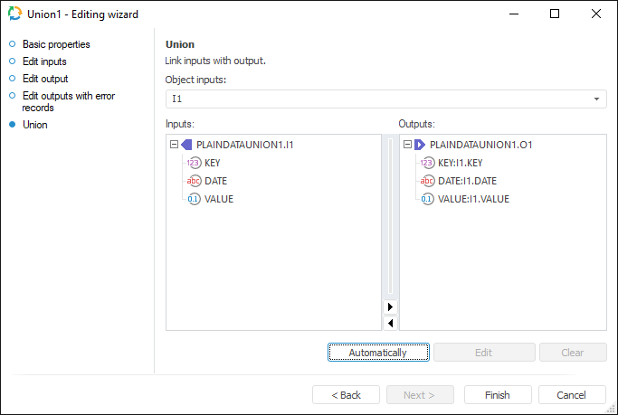Click the decimal icon beside VALUE:I1.VALUE output
The image size is (618, 415).
[x=427, y=199]
